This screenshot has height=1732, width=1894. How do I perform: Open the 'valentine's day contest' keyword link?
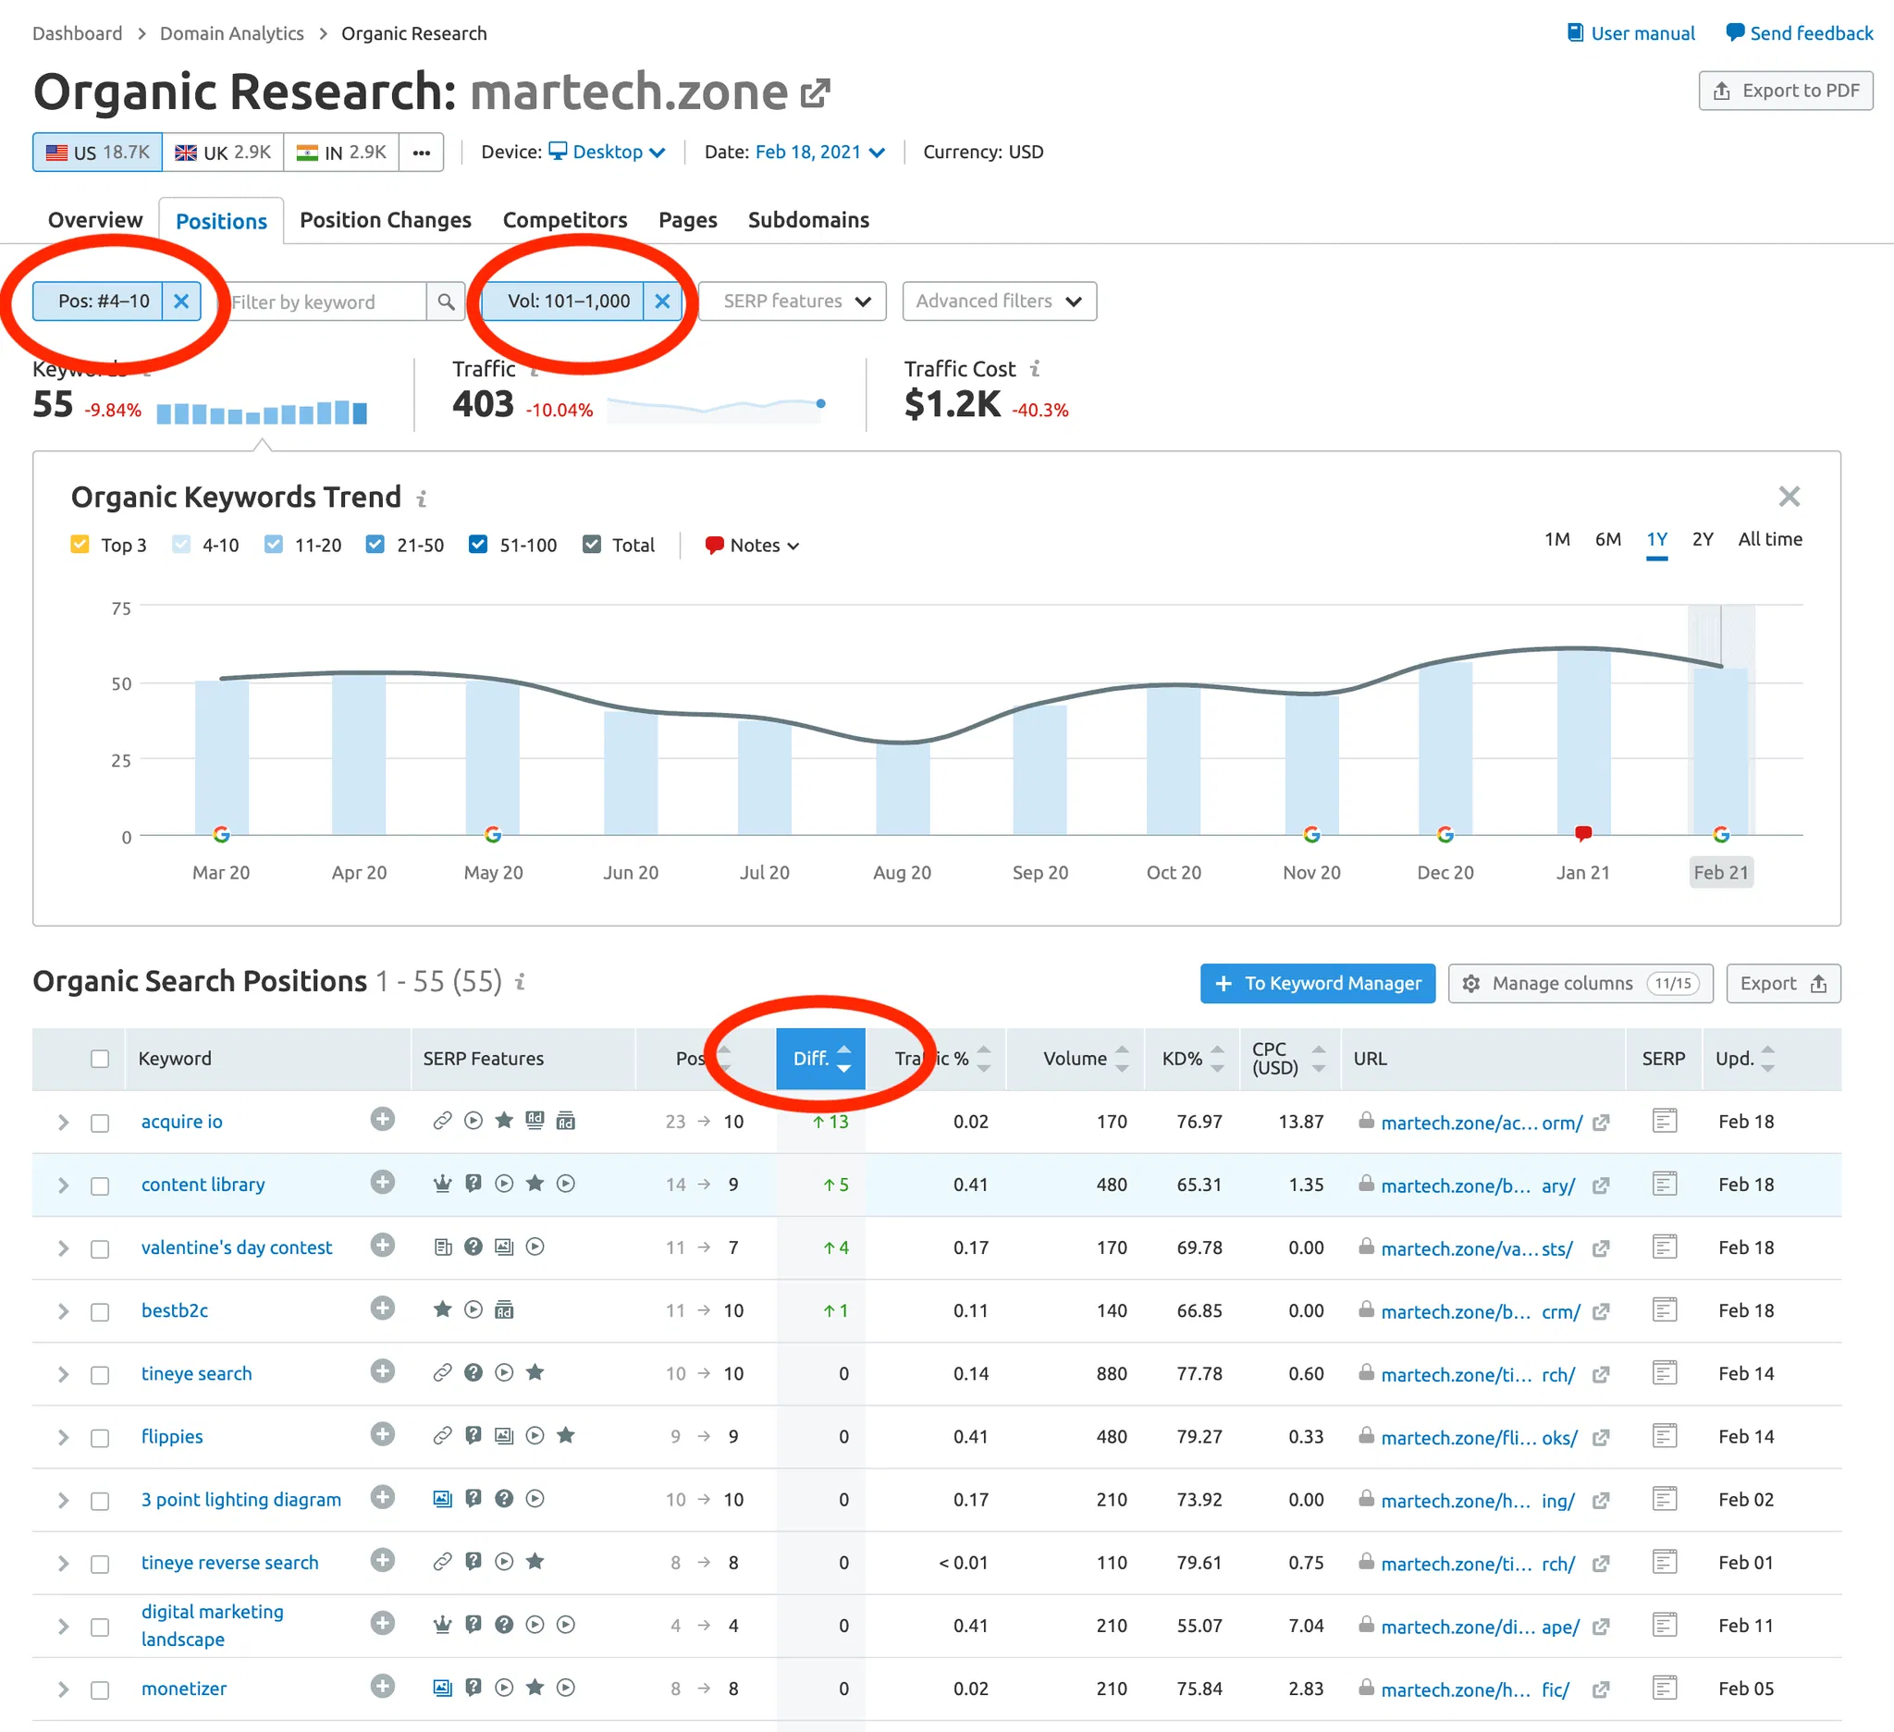[237, 1247]
